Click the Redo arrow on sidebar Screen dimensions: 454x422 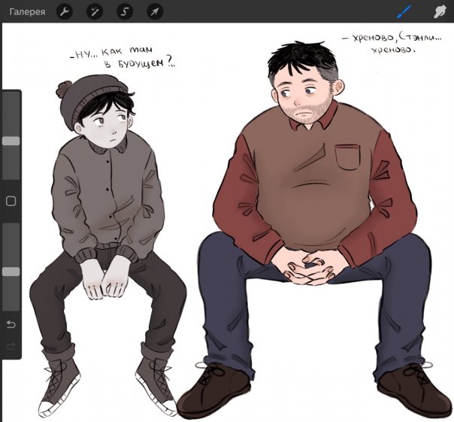(x=11, y=346)
